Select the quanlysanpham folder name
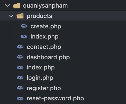This screenshot has width=126, height=104. (x=45, y=6)
